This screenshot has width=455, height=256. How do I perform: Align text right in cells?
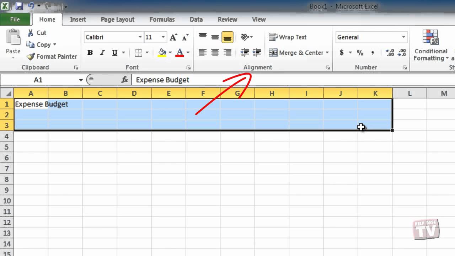click(x=227, y=53)
